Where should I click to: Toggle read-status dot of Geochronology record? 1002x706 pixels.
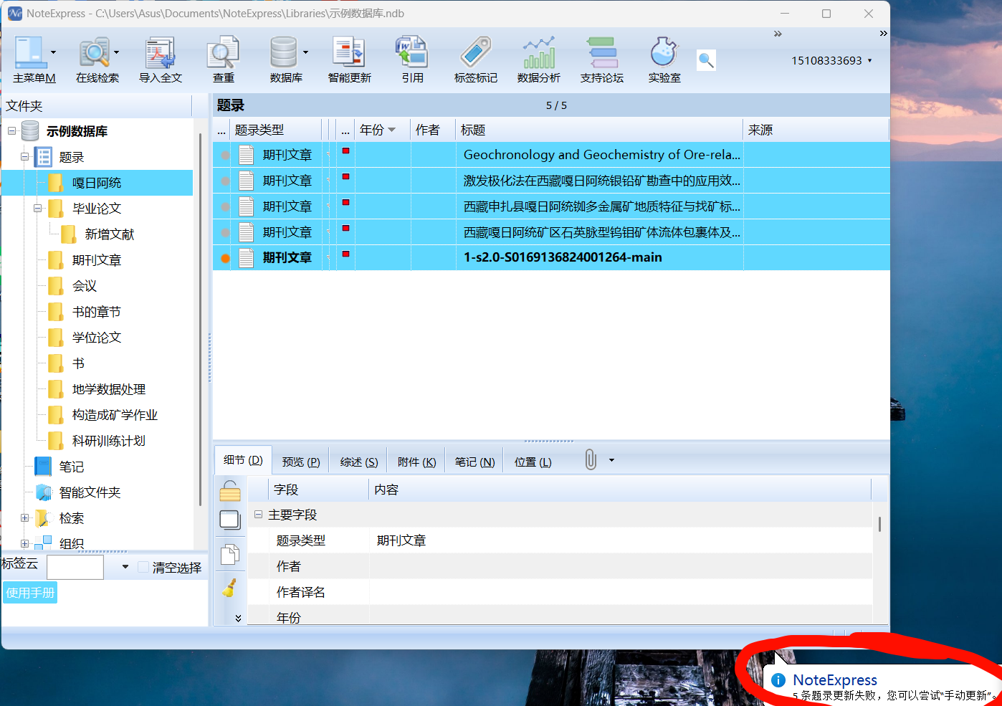coord(225,155)
